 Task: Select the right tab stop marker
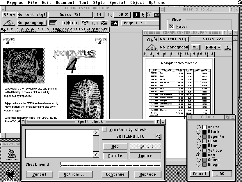[x=72, y=23]
